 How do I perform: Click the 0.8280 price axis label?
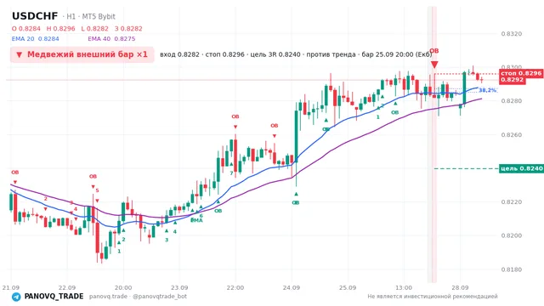512,101
